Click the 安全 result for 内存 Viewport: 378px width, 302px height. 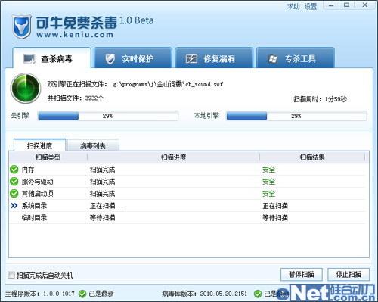point(268,170)
